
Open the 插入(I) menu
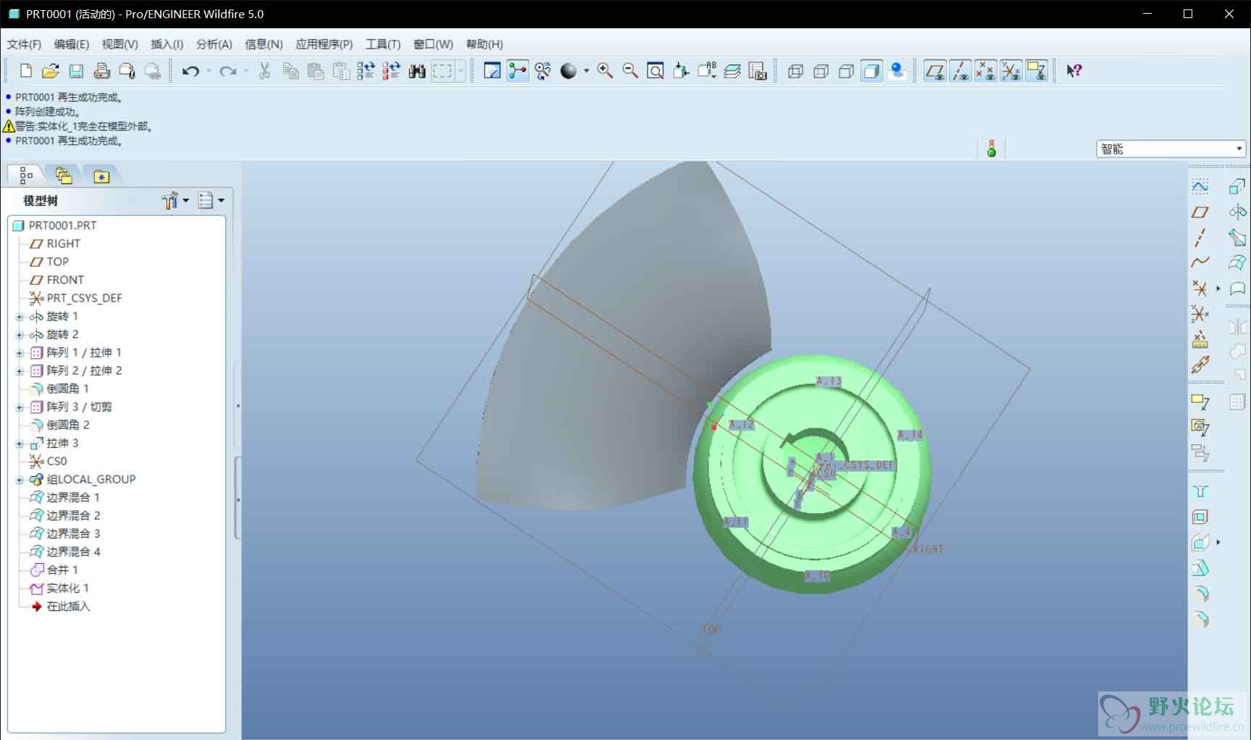point(167,44)
